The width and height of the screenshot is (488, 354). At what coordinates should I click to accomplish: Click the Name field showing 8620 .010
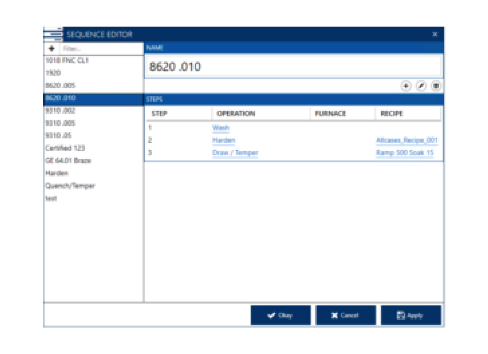pos(294,66)
